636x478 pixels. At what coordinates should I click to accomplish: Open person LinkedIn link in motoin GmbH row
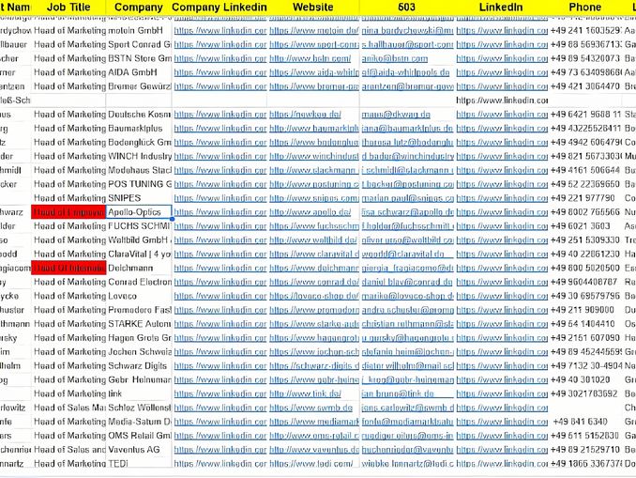(502, 30)
